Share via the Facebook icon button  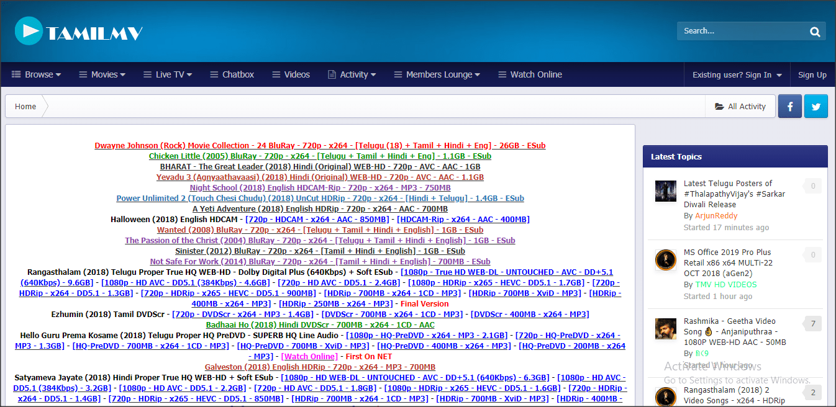pos(790,107)
